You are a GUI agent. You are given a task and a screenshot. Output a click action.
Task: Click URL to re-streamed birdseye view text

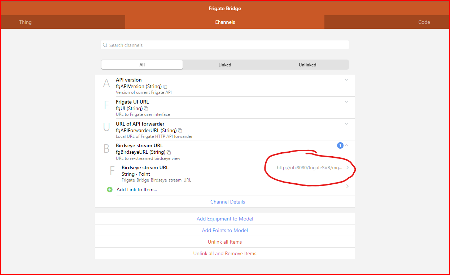148,158
